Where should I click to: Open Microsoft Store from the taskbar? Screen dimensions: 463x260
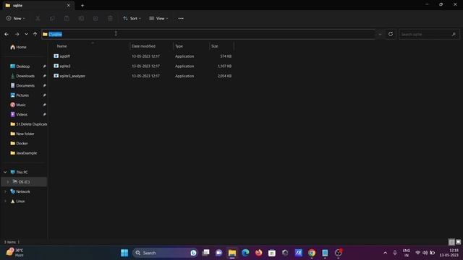tap(272, 253)
